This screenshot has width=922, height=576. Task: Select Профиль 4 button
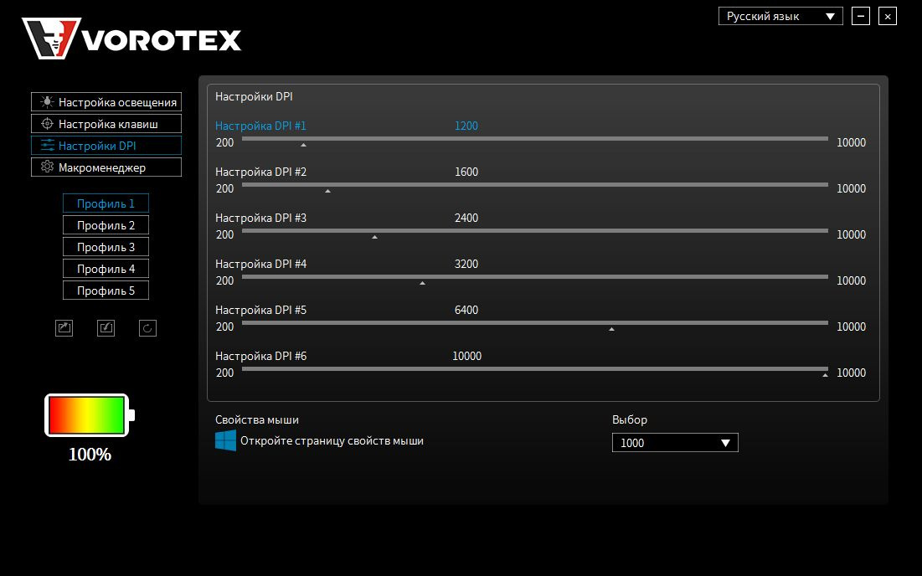tap(106, 268)
